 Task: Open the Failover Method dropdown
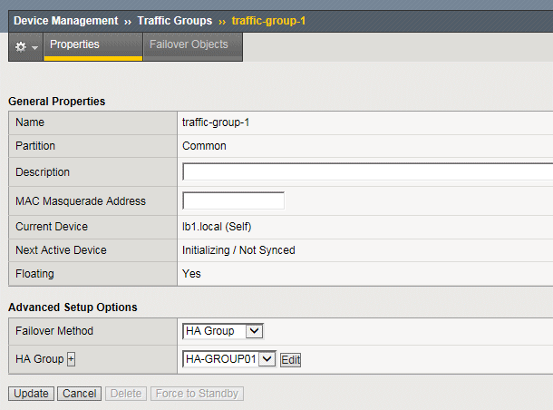tap(223, 331)
